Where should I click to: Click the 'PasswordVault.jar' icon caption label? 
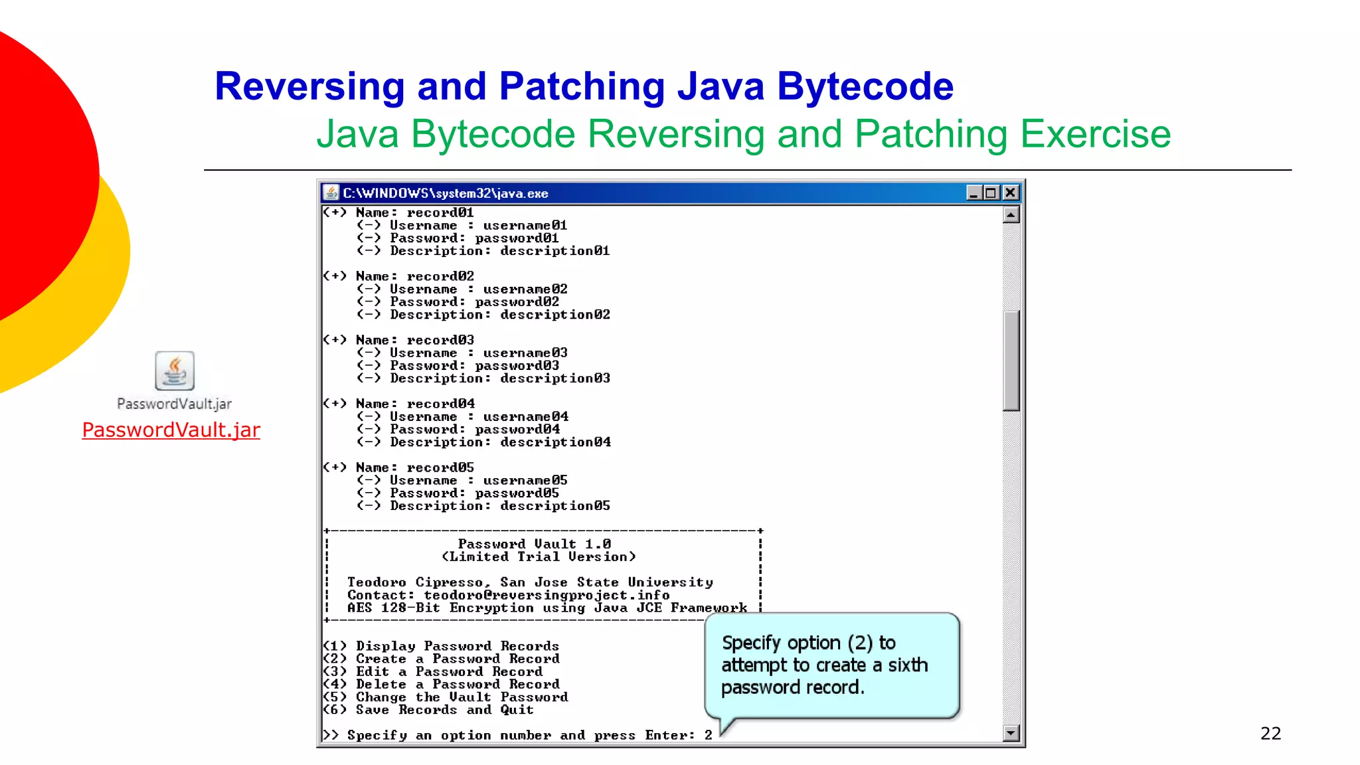click(x=175, y=404)
